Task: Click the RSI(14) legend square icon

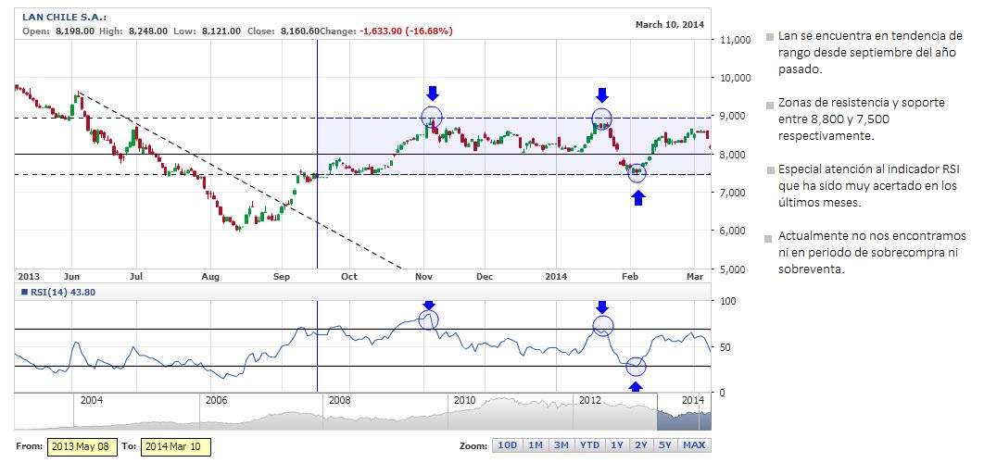Action: pyautogui.click(x=20, y=293)
